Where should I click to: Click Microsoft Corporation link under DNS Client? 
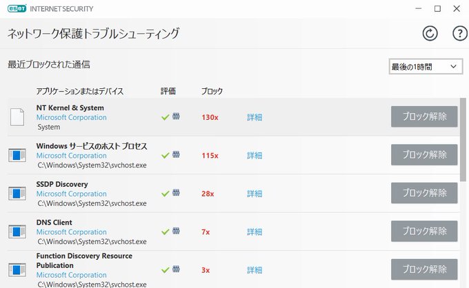click(72, 232)
